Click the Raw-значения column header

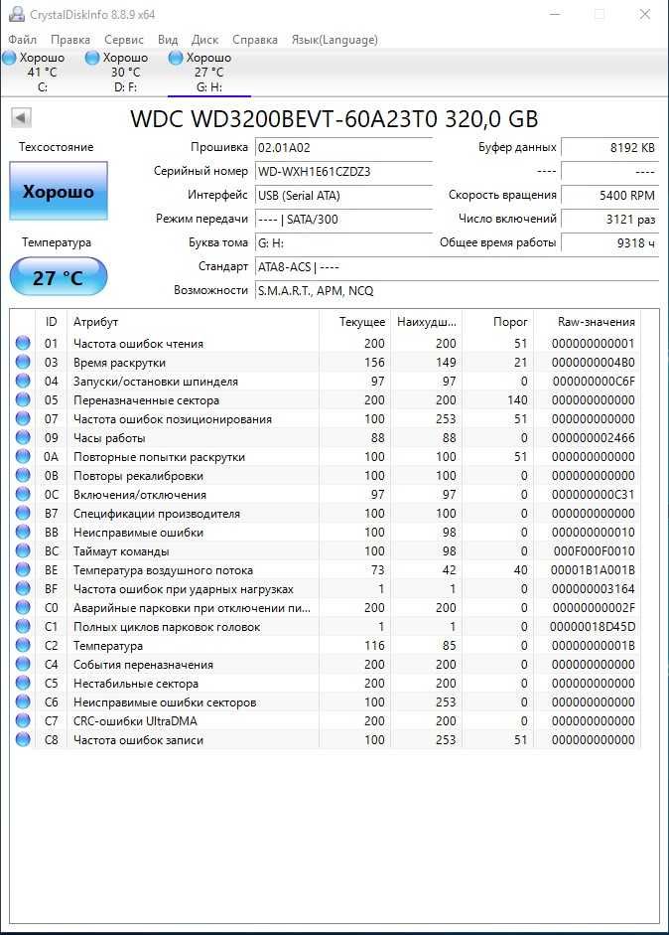(588, 322)
